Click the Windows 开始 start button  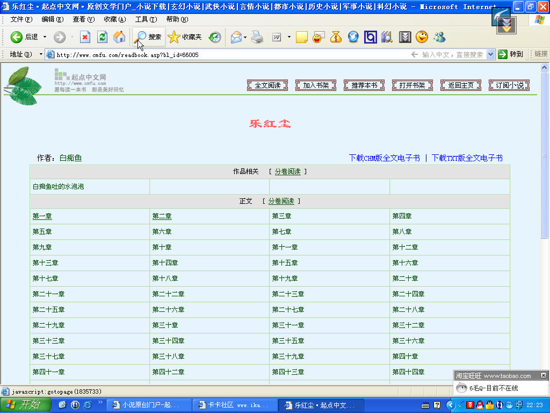click(25, 405)
